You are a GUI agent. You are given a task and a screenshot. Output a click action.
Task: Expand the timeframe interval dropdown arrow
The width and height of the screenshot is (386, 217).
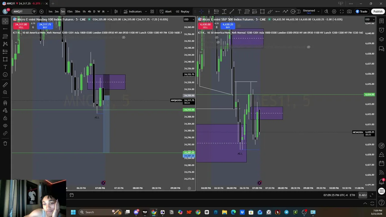pyautogui.click(x=108, y=11)
